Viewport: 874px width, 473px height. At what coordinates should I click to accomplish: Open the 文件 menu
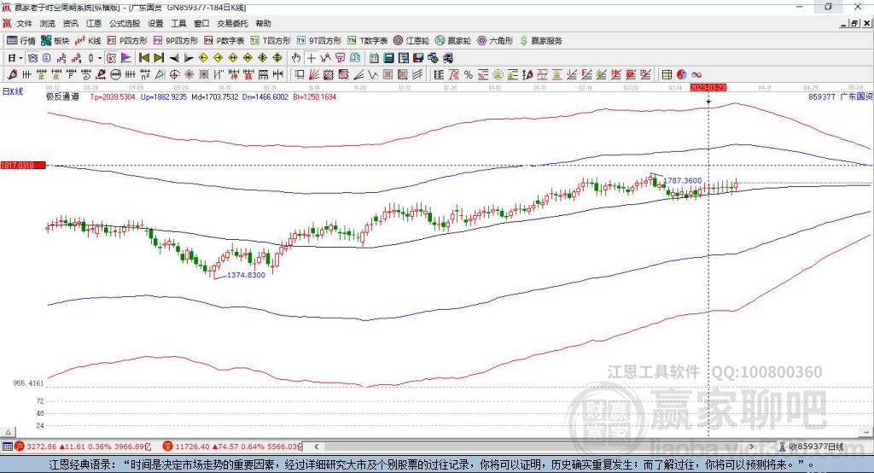pyautogui.click(x=25, y=23)
